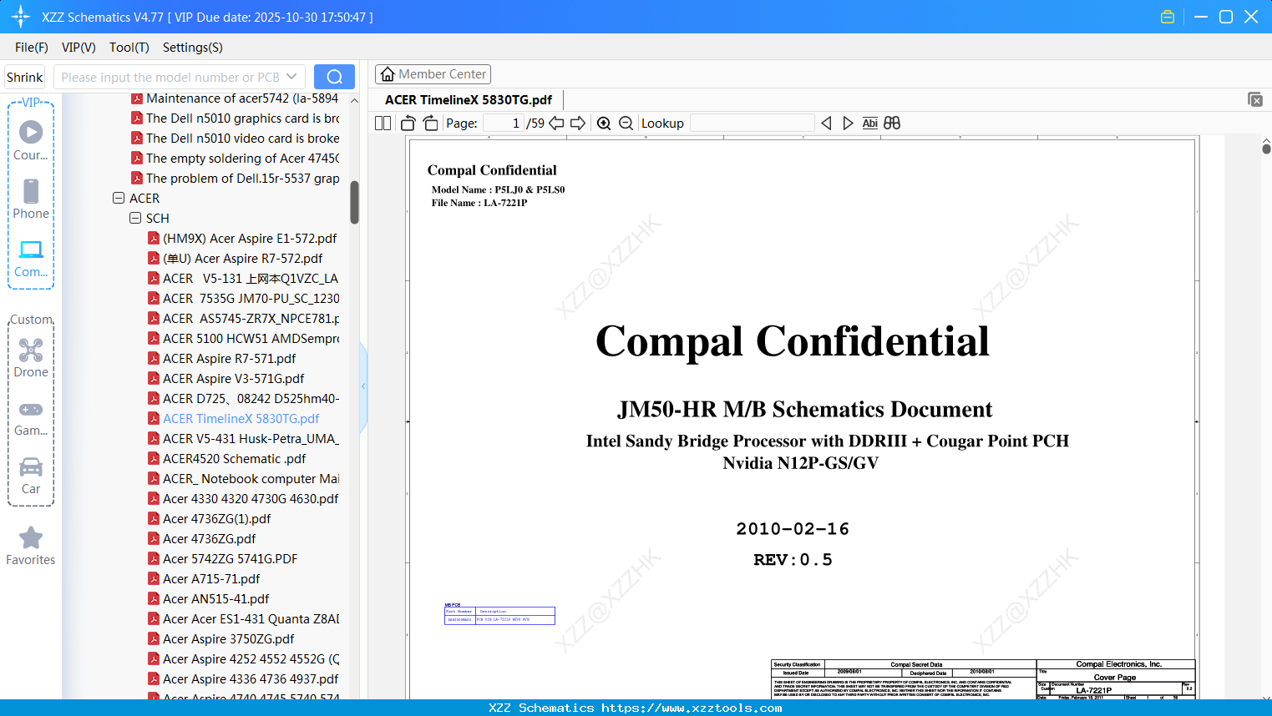Zoom out of the schematic
The width and height of the screenshot is (1272, 716).
click(x=626, y=124)
